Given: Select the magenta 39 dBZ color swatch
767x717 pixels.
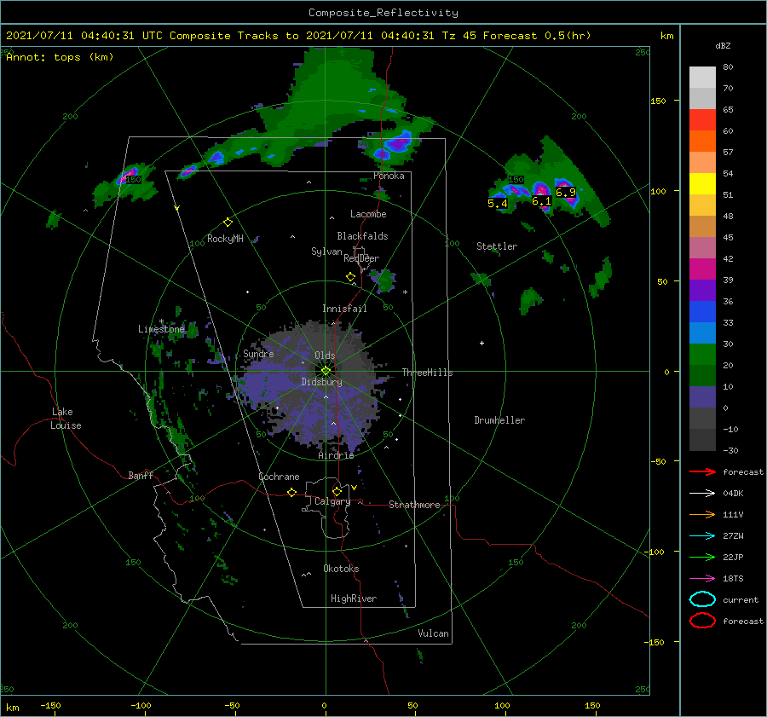Looking at the screenshot, I should [702, 269].
